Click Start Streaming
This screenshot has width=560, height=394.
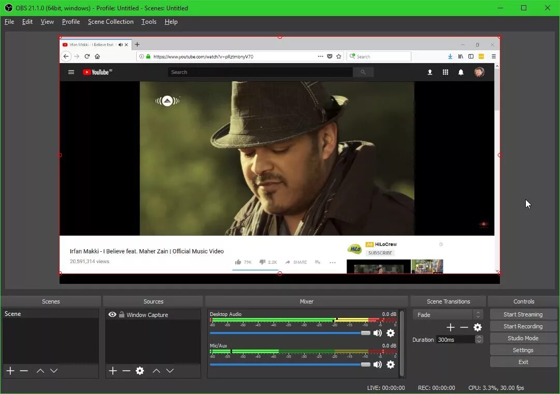(523, 314)
